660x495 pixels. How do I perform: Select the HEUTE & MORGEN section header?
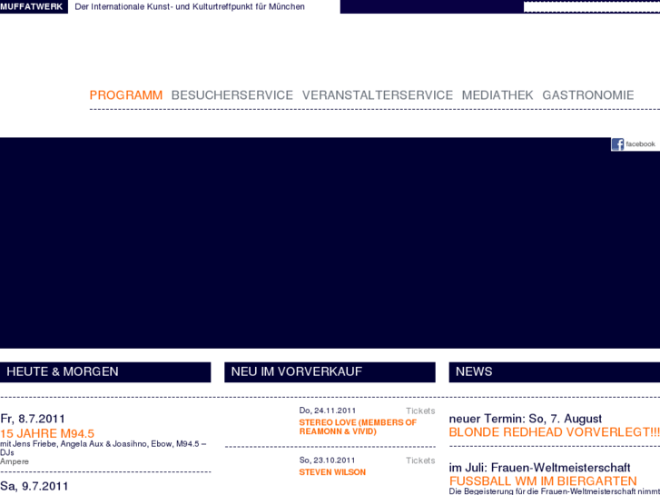[x=105, y=372]
